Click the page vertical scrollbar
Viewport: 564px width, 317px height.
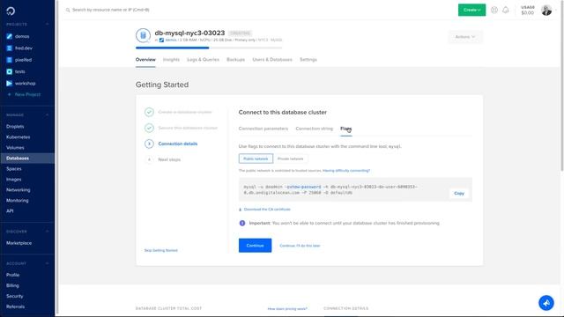point(562,86)
